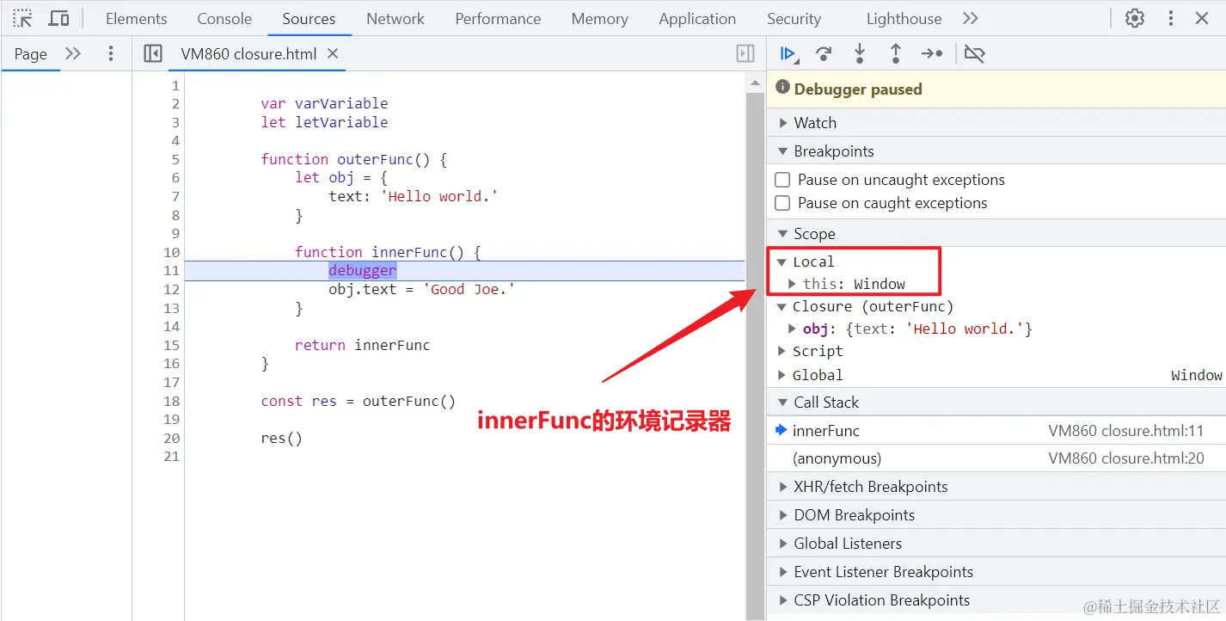Collapse Closure (outerFunc) scope

coord(782,306)
